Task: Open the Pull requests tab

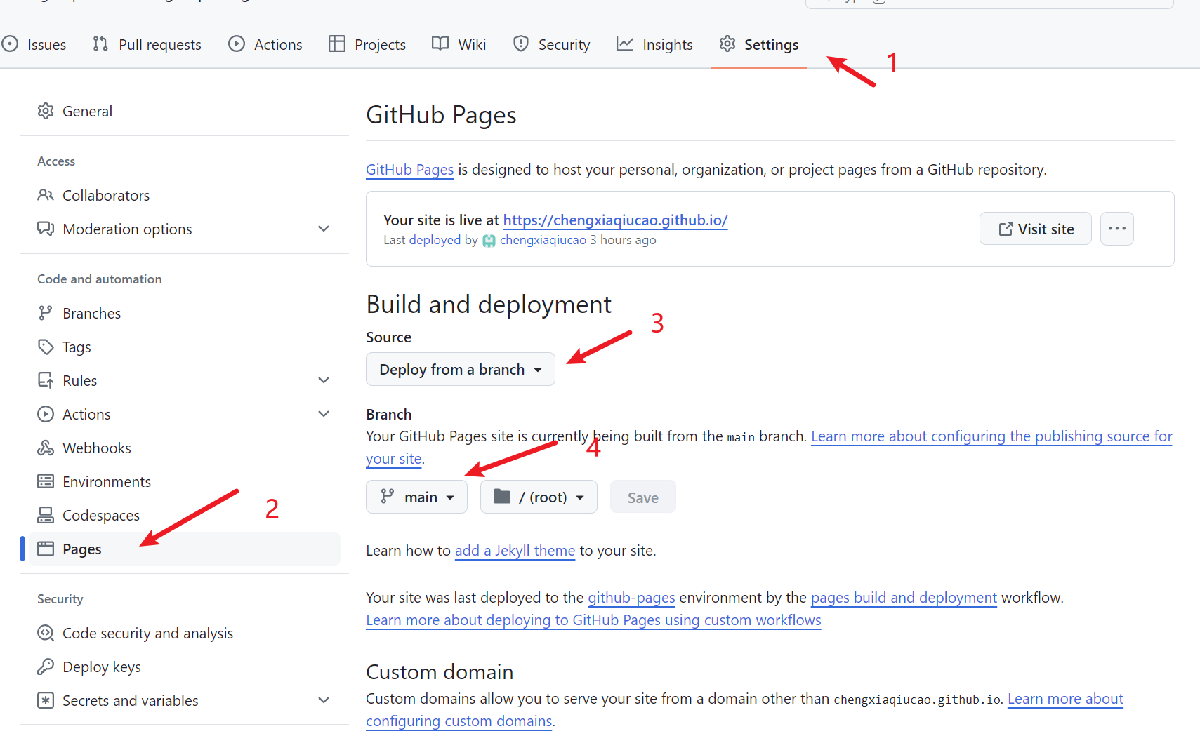Action: click(x=147, y=44)
